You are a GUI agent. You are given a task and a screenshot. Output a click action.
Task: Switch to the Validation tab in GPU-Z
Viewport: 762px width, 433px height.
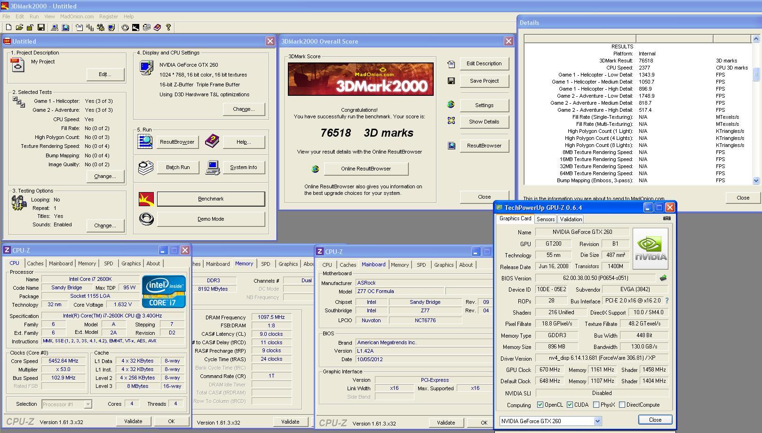point(571,219)
